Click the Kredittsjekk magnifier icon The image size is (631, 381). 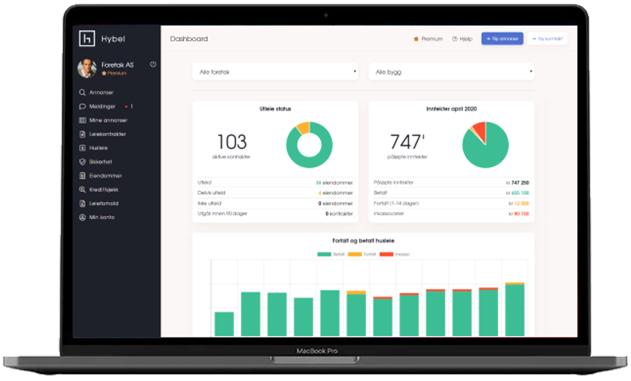82,190
